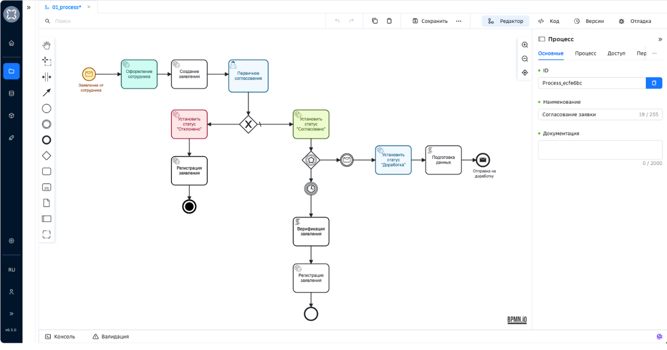Create an end event from palette
Viewport: 667px width, 350px height.
tap(46, 140)
